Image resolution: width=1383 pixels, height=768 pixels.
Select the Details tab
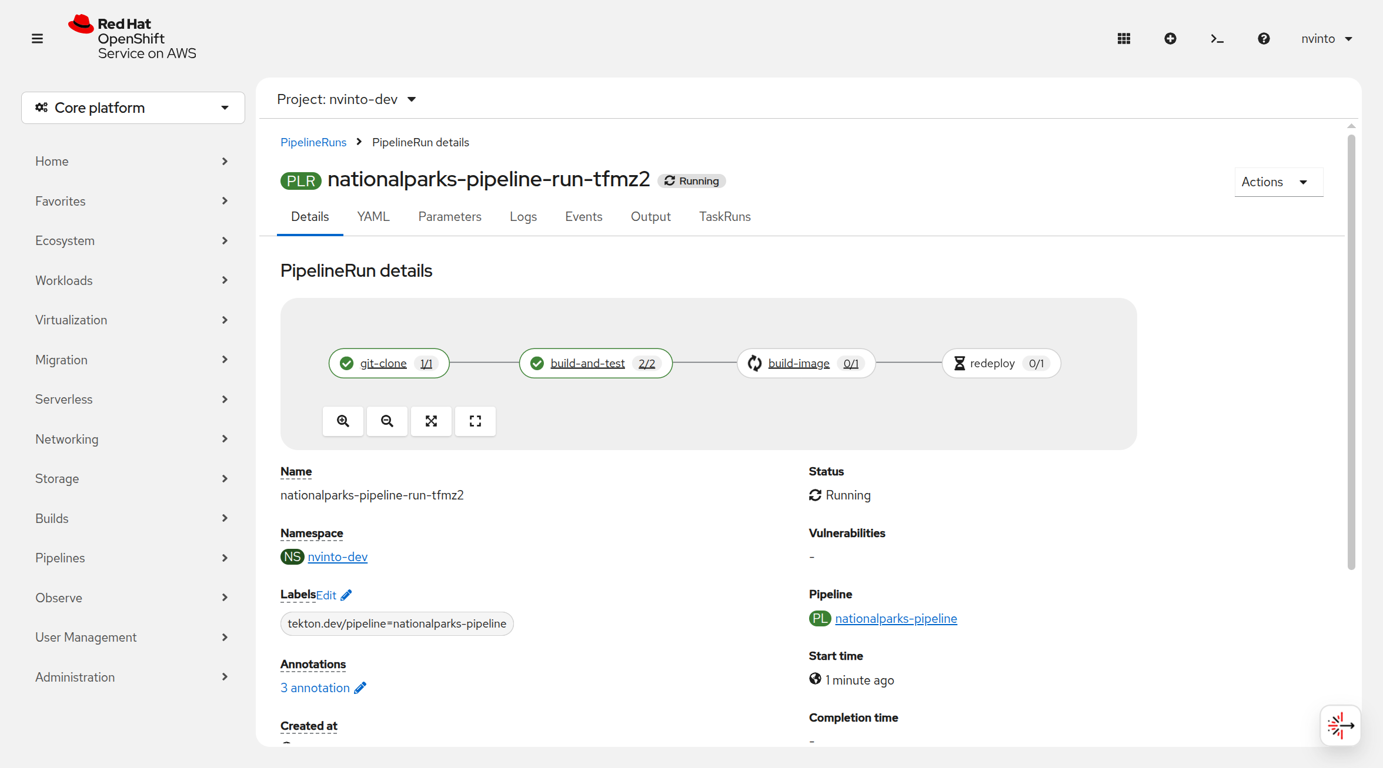(x=310, y=217)
